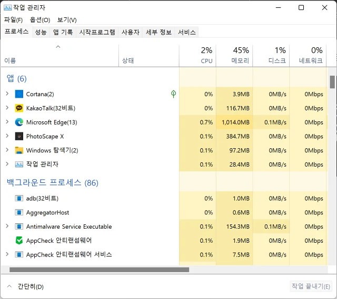The height and width of the screenshot is (299, 337).
Task: Click the horizontal scrollbar thumb
Action: (100, 270)
